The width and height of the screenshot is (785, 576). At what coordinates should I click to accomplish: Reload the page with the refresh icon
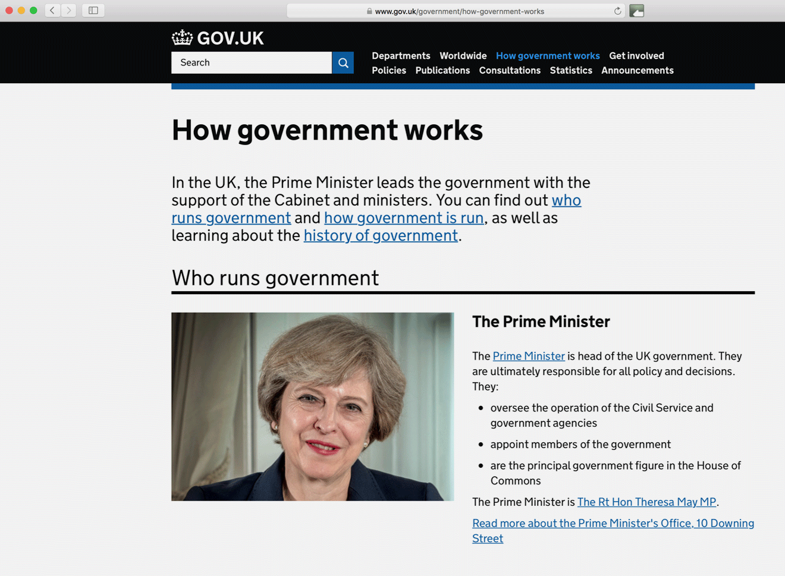(x=617, y=11)
